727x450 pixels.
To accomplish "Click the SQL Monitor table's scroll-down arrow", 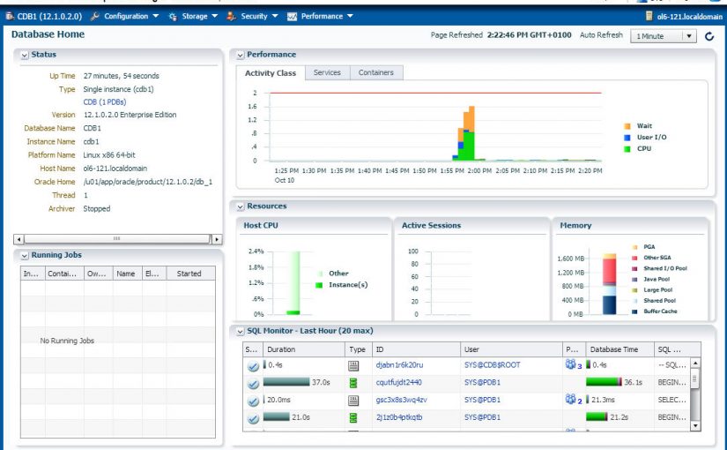I will coord(695,425).
